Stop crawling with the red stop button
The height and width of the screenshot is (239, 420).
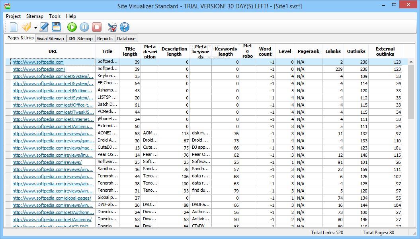point(97,27)
